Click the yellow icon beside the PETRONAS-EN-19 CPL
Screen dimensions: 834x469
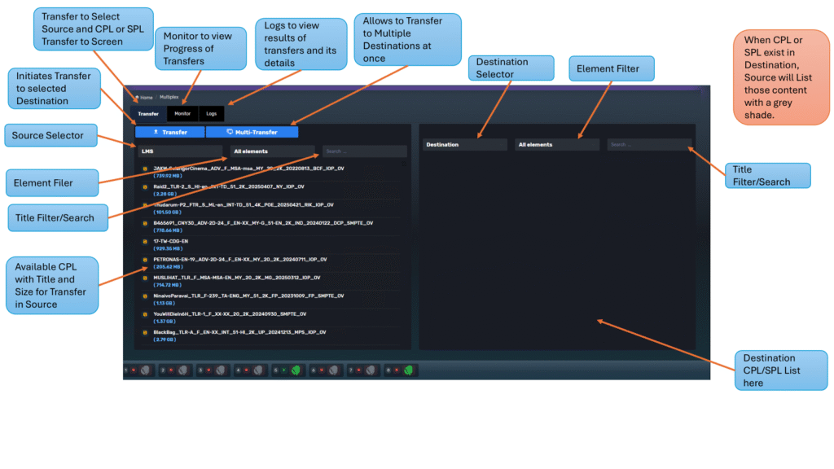[x=145, y=261]
